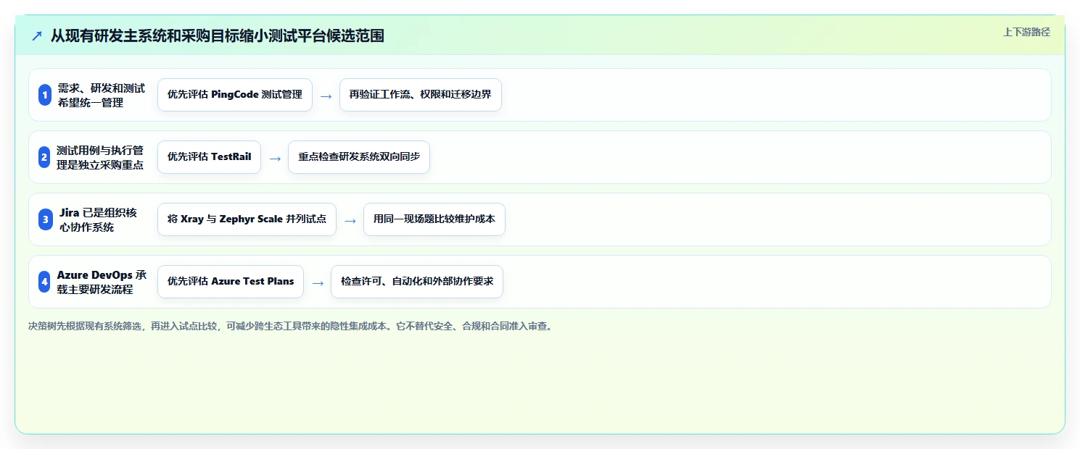The height and width of the screenshot is (449, 1080).
Task: Click the number 4 step badge
Action: pos(45,282)
